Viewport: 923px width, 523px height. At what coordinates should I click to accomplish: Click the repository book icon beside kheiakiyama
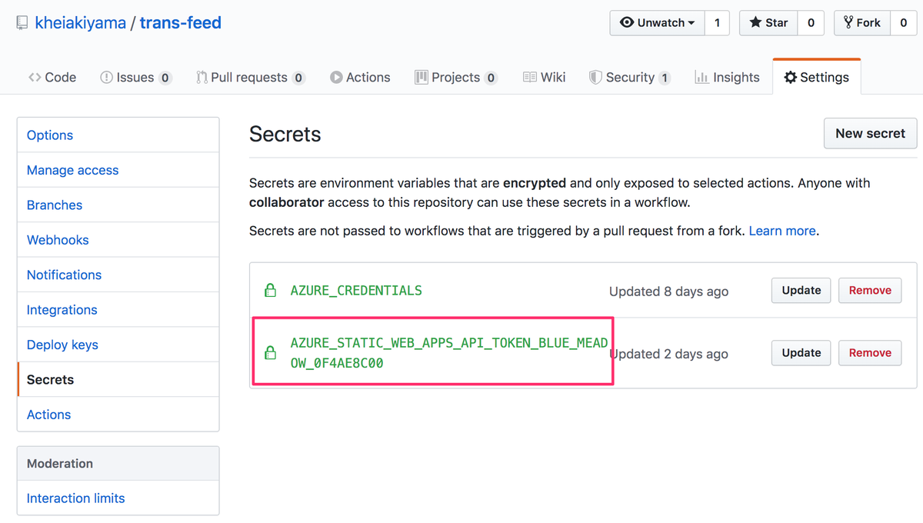click(22, 23)
